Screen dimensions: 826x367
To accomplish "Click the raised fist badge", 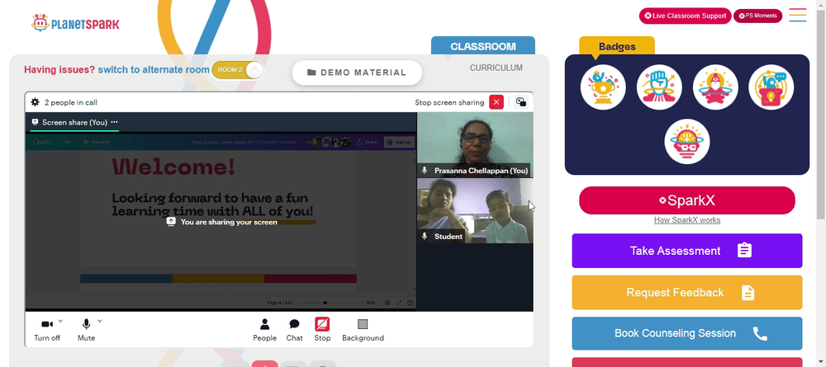I will pos(659,87).
